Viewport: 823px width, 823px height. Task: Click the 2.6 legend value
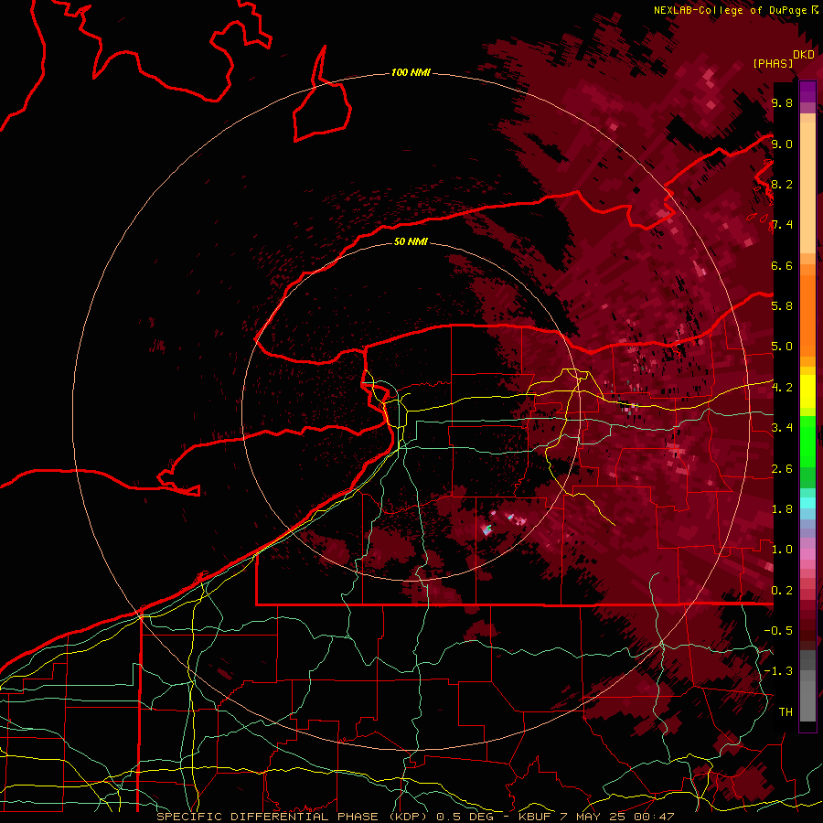(782, 469)
